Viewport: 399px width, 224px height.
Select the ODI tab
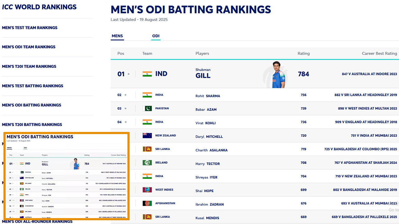156,36
